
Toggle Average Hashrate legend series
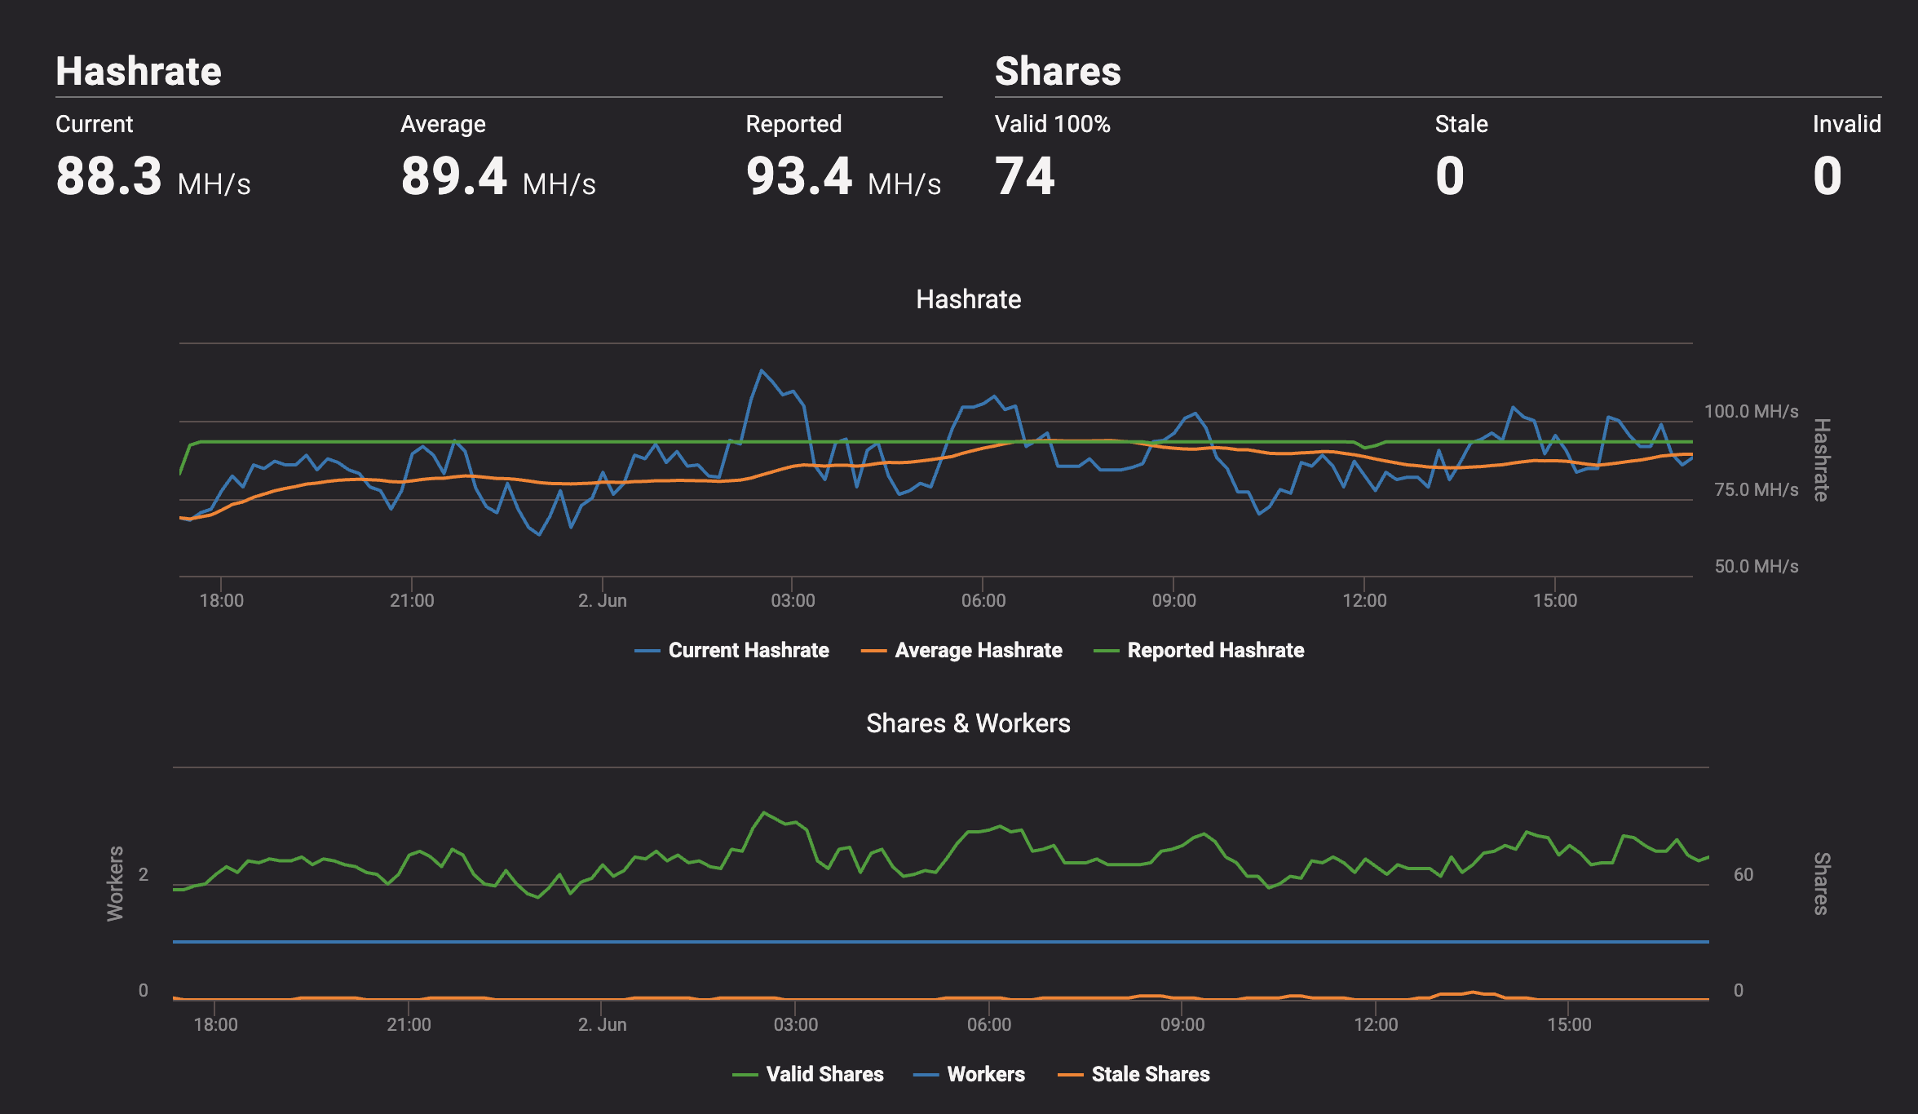[x=978, y=650]
